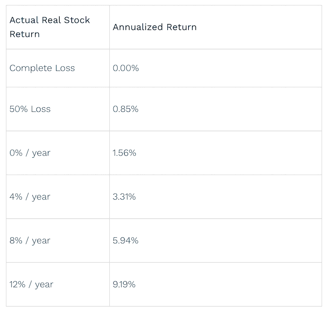This screenshot has height=311, width=328.
Task: Select the 9.19% annualized return cell
Action: (215, 284)
